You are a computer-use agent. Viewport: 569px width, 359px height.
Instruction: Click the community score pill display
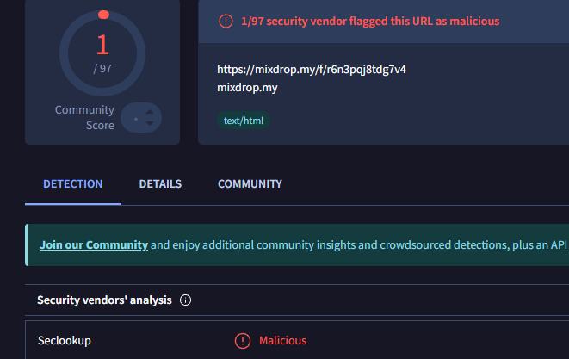[140, 118]
